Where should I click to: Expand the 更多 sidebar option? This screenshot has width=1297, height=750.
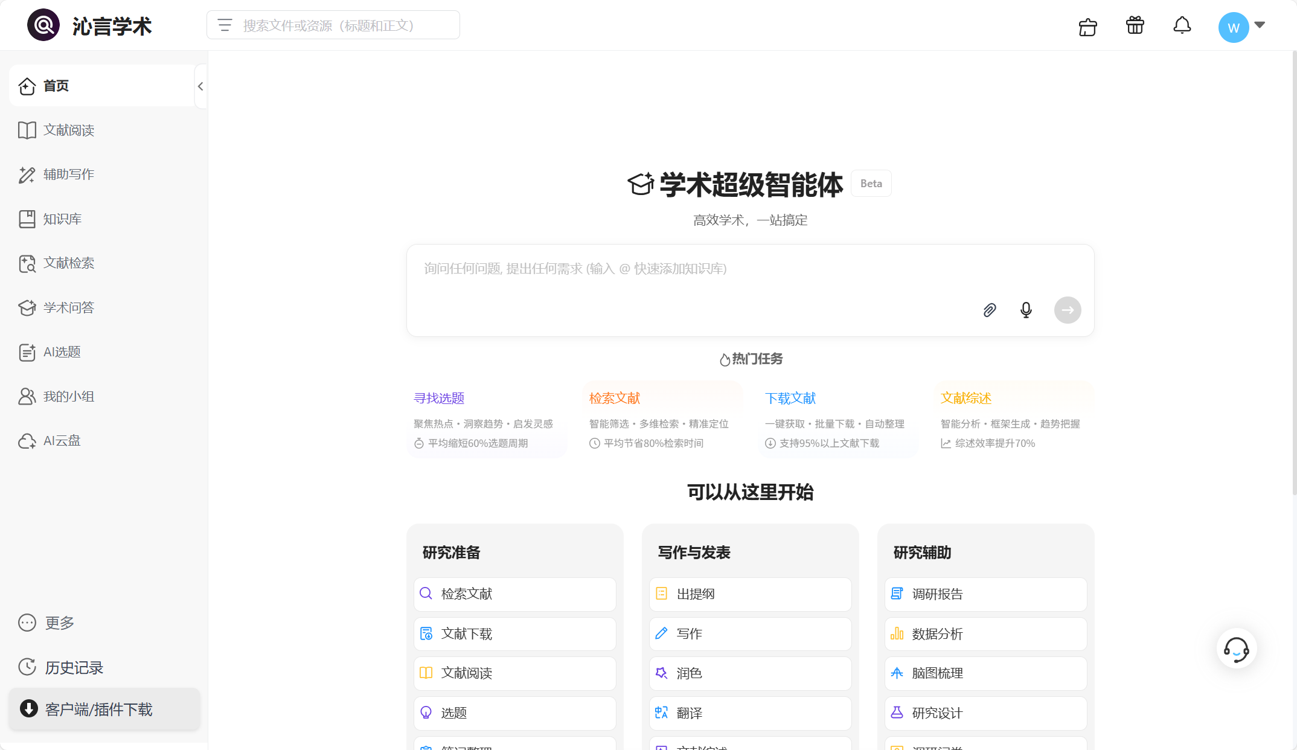pos(59,623)
